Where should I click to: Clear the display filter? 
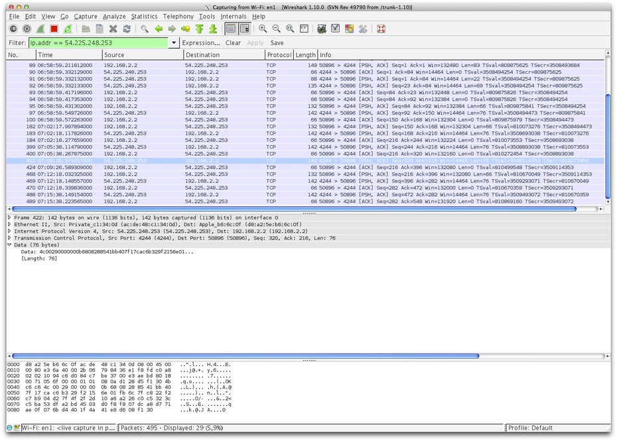coord(233,42)
